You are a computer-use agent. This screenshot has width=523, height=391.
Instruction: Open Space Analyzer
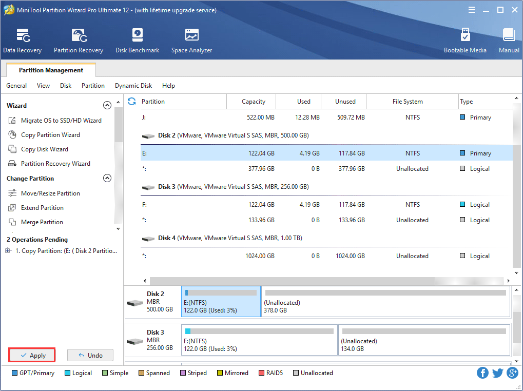pos(191,41)
